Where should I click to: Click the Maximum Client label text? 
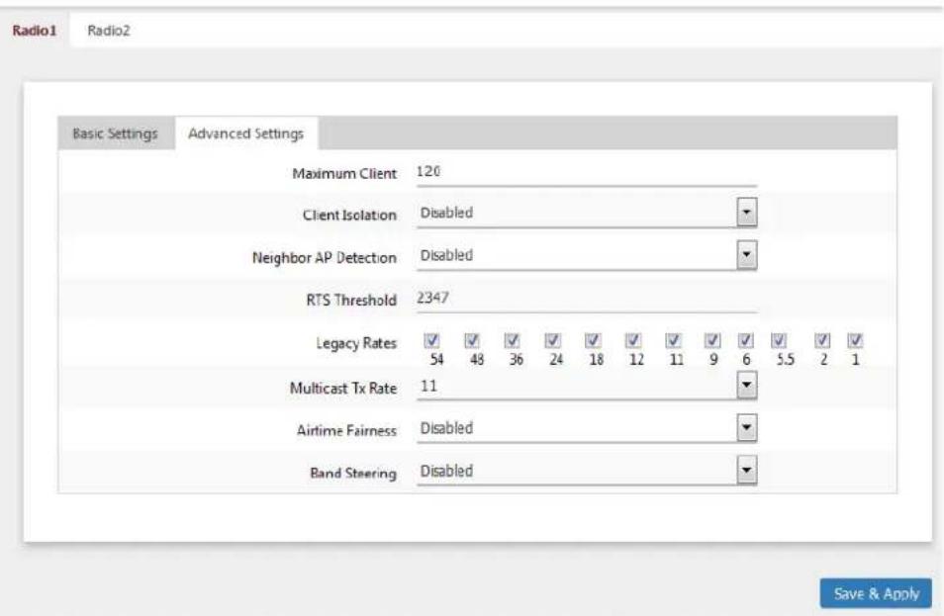click(x=344, y=174)
